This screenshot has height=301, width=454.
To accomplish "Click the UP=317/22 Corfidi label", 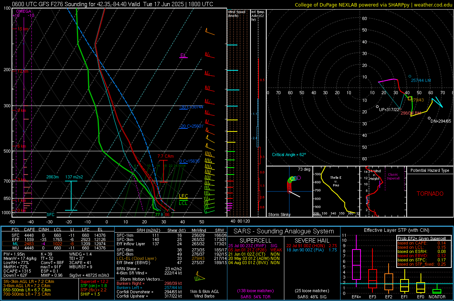I will click(x=389, y=110).
